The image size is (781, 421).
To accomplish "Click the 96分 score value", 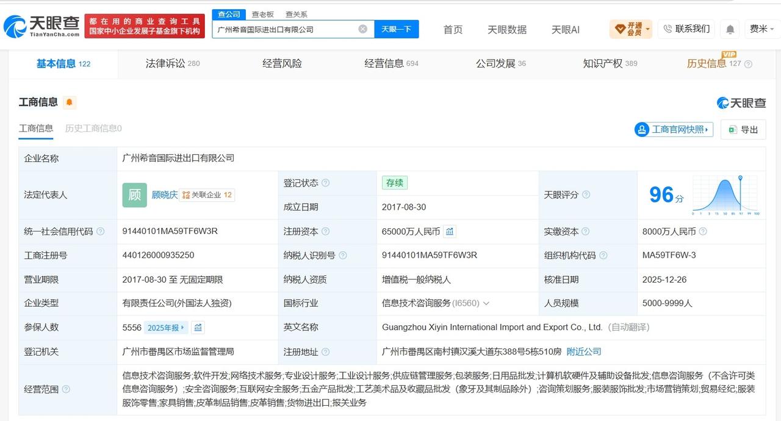I will [x=666, y=195].
